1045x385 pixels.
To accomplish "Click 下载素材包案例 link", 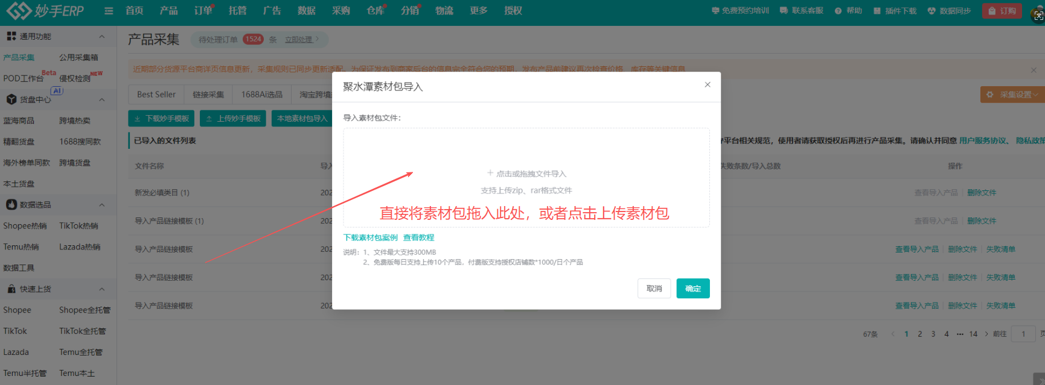I will (x=371, y=238).
